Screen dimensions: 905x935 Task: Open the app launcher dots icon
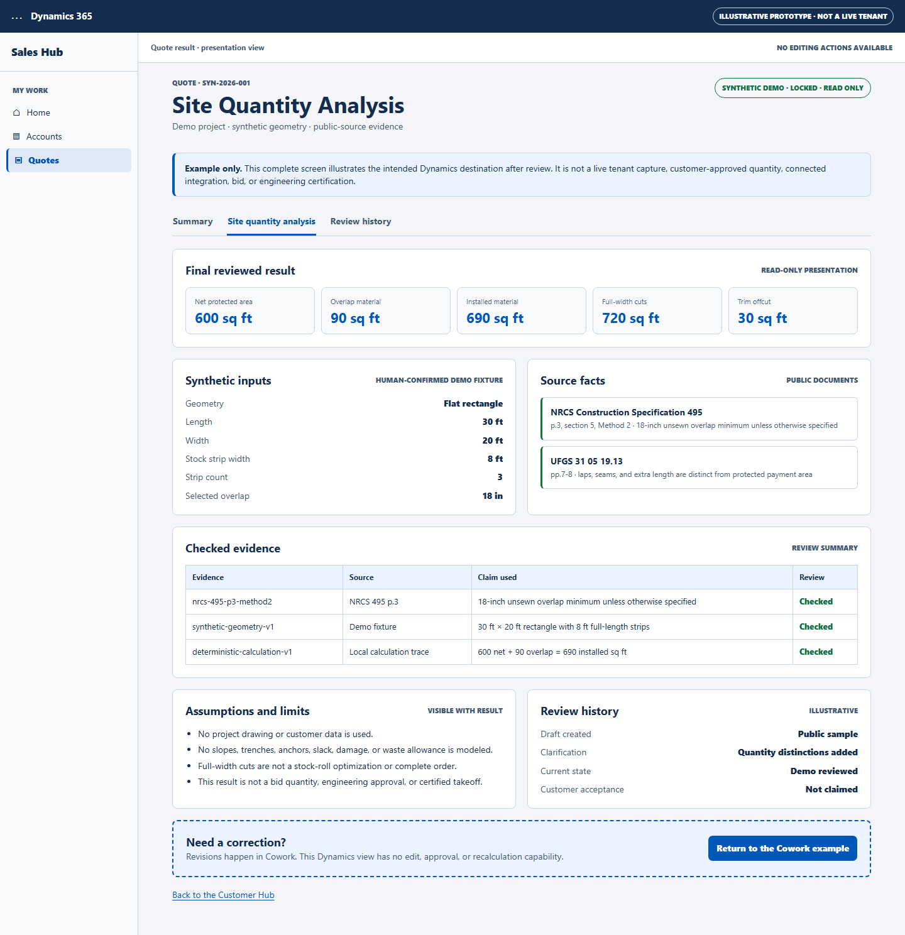(x=17, y=17)
